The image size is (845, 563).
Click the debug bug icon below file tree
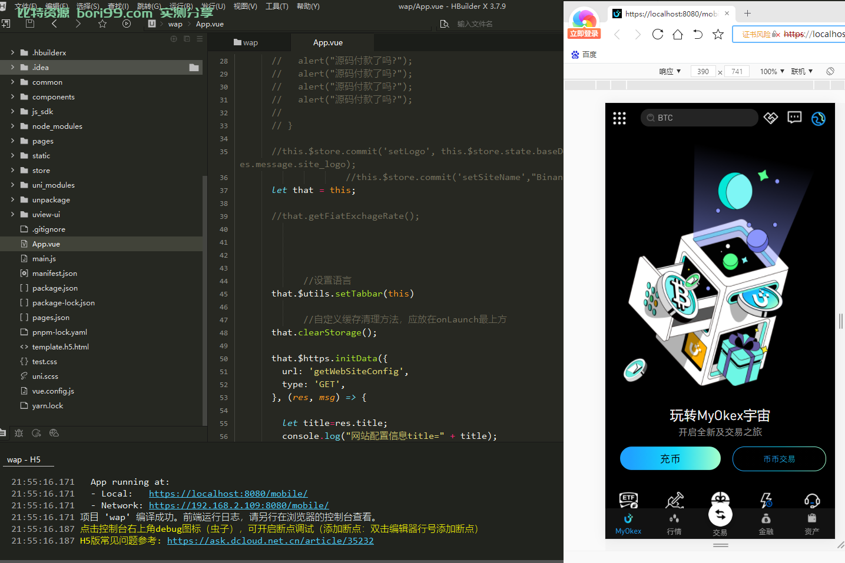[x=19, y=433]
